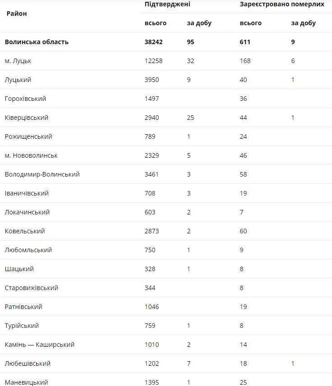Select the Володимир-Волинський district name
The image size is (332, 386).
click(x=42, y=174)
